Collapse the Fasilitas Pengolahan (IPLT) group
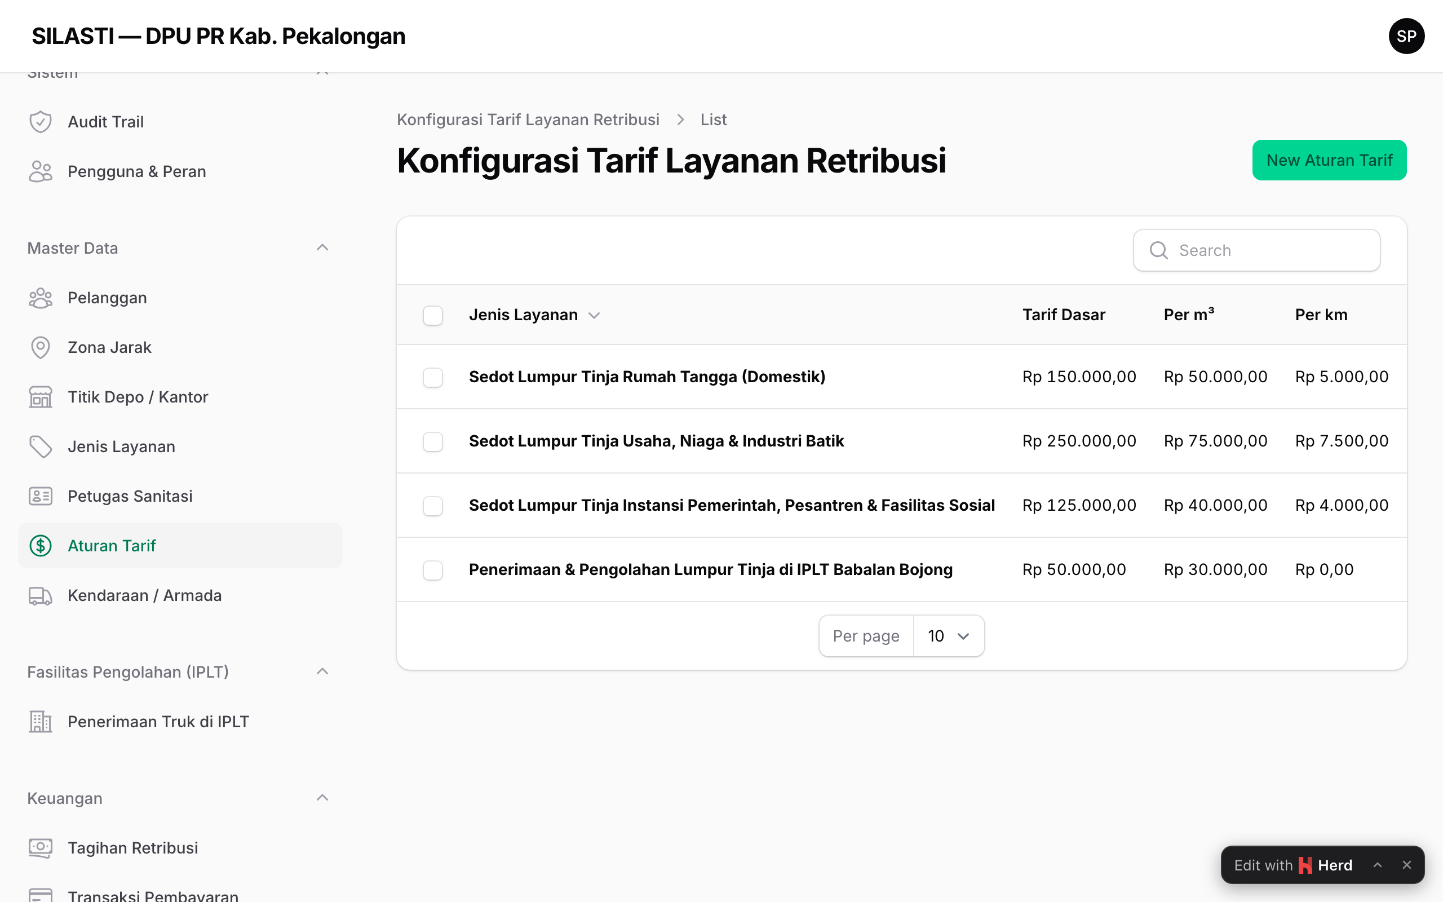Screen dimensions: 1443x902 322,672
